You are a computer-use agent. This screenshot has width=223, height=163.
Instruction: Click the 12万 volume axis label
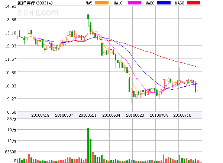12,141
